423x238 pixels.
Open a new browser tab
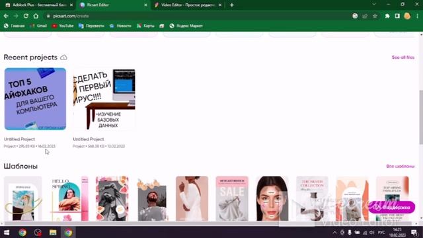click(232, 5)
